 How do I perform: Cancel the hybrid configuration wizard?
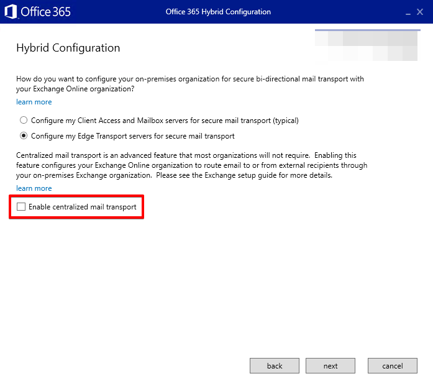[x=392, y=366]
